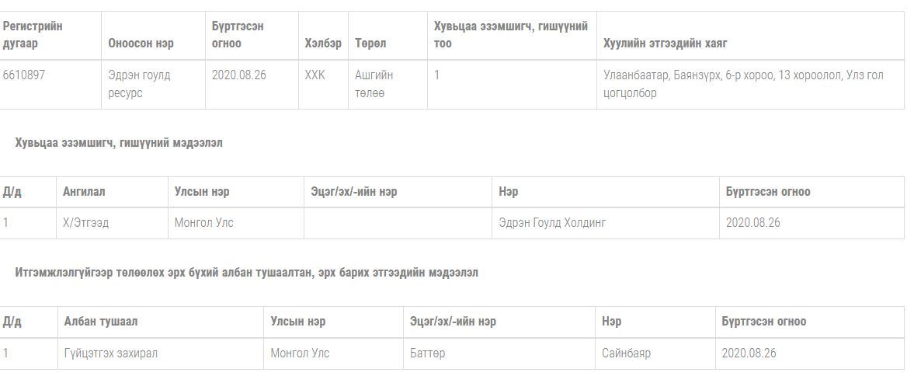The width and height of the screenshot is (921, 376).
Task: Click the Албан тушаал column header
Action: point(101,322)
